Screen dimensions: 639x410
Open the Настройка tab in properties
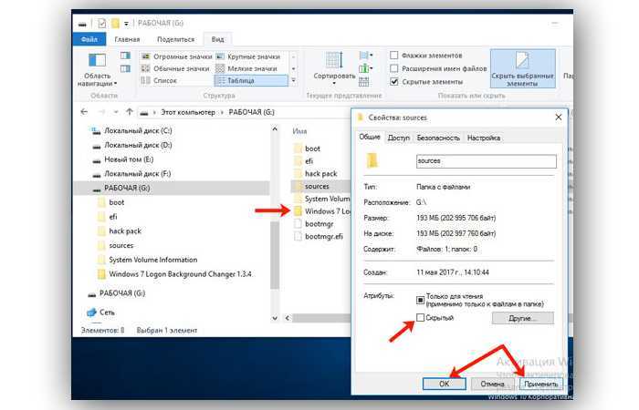tap(483, 138)
